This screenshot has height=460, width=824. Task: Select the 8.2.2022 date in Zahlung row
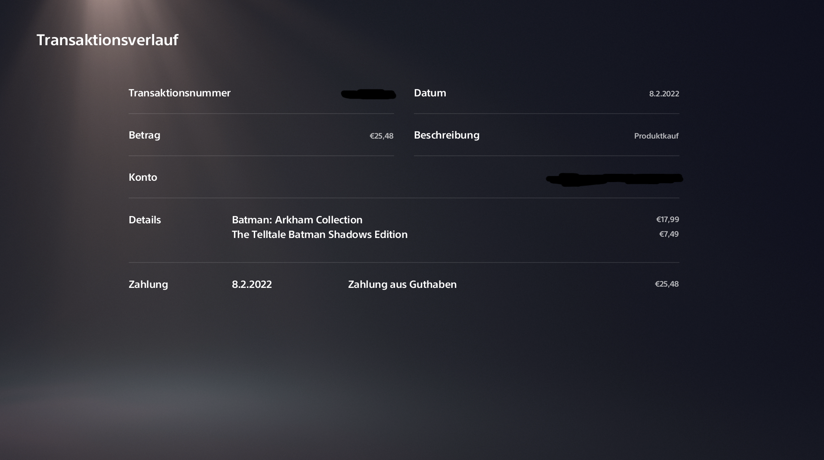[252, 284]
